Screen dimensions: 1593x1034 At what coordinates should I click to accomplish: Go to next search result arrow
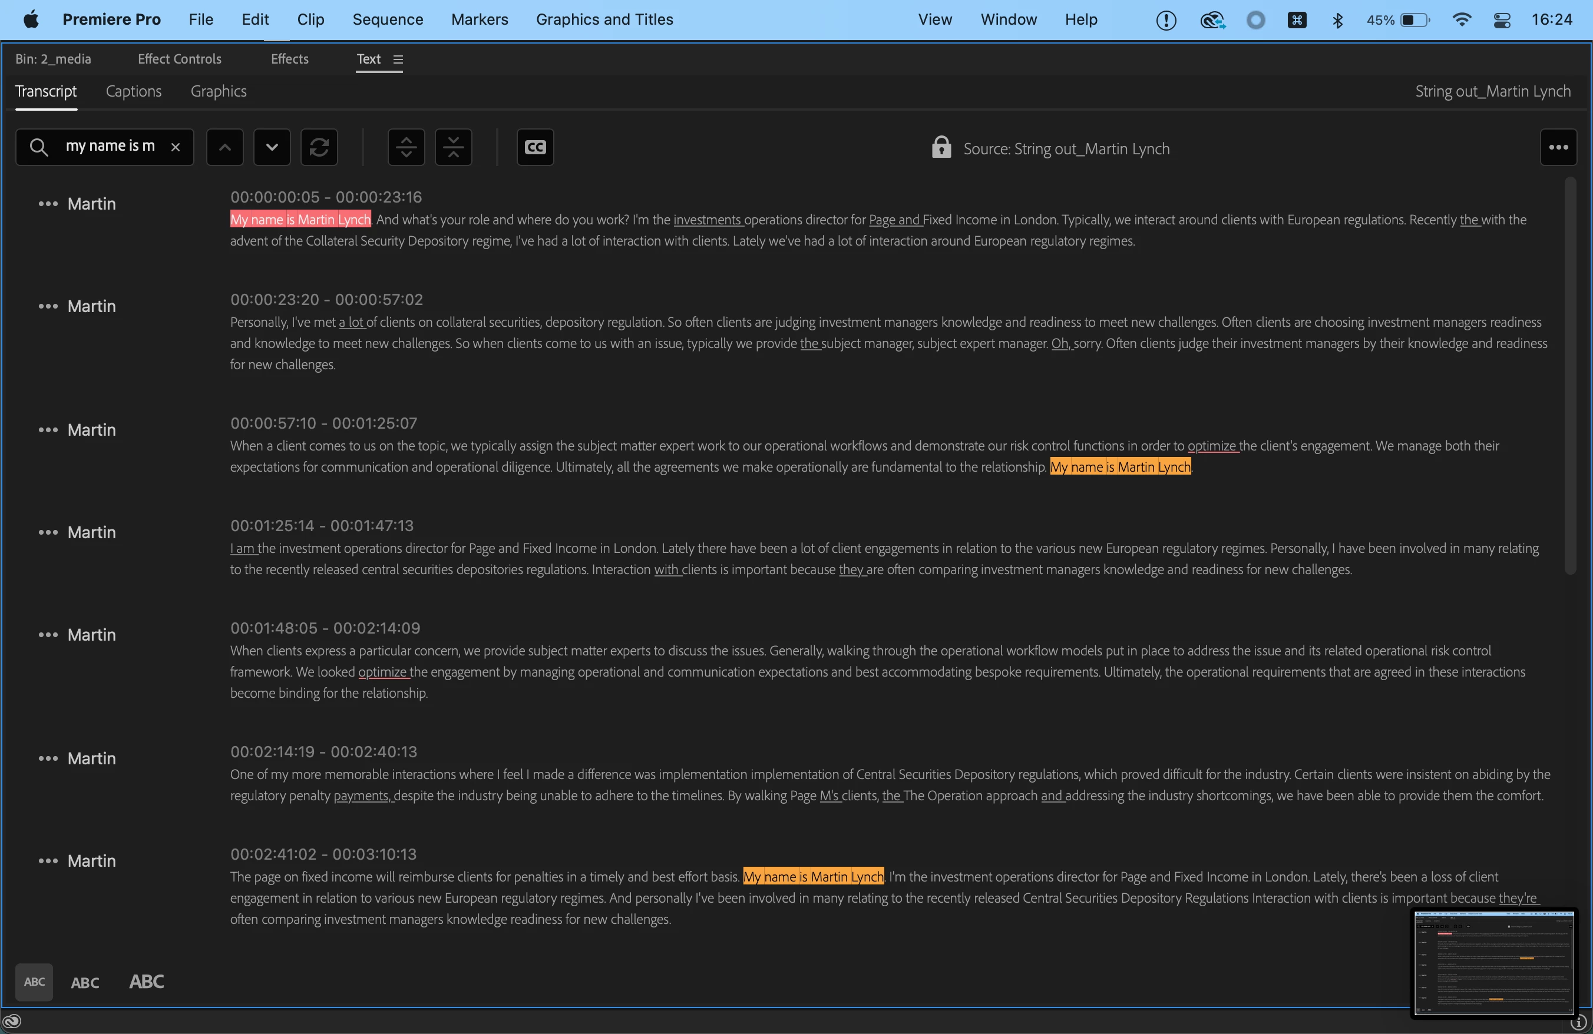272,147
